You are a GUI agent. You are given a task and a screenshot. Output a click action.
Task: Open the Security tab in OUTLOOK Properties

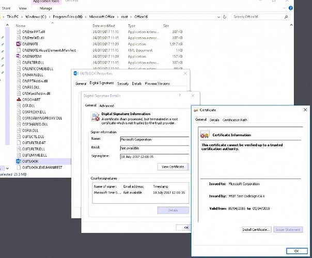tap(123, 83)
